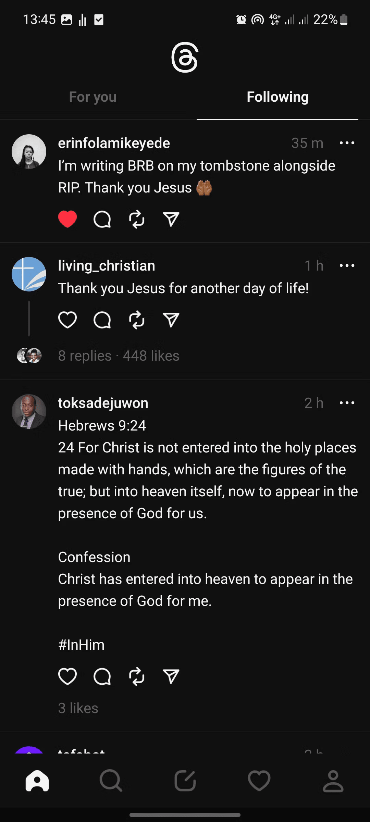
Task: Like toksadejuwon's Hebrews 9:24 post
Action: tap(67, 676)
